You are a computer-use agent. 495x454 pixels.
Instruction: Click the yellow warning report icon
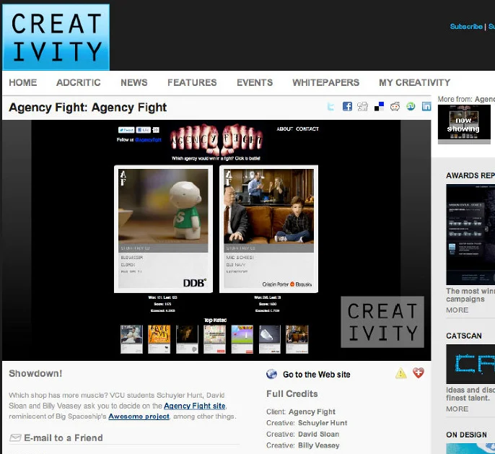point(401,373)
